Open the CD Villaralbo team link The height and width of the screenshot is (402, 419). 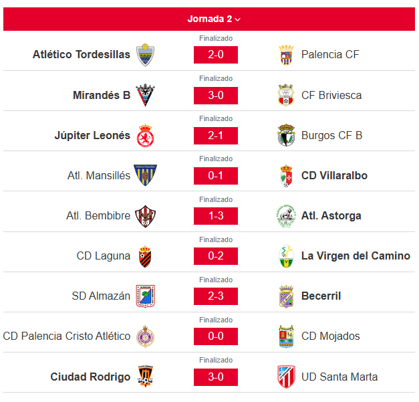click(334, 175)
